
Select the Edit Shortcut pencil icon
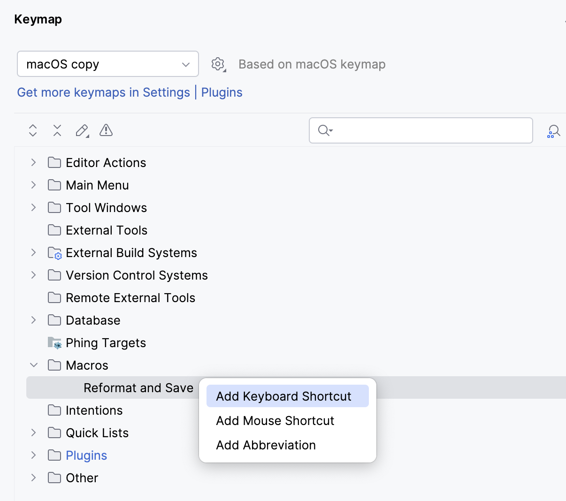point(81,130)
